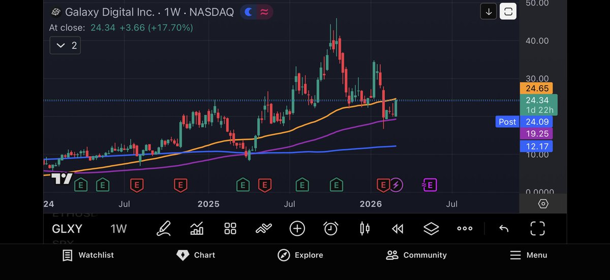The width and height of the screenshot is (610, 280).
Task: Tap the 40.00 price axis label
Action: point(537,41)
